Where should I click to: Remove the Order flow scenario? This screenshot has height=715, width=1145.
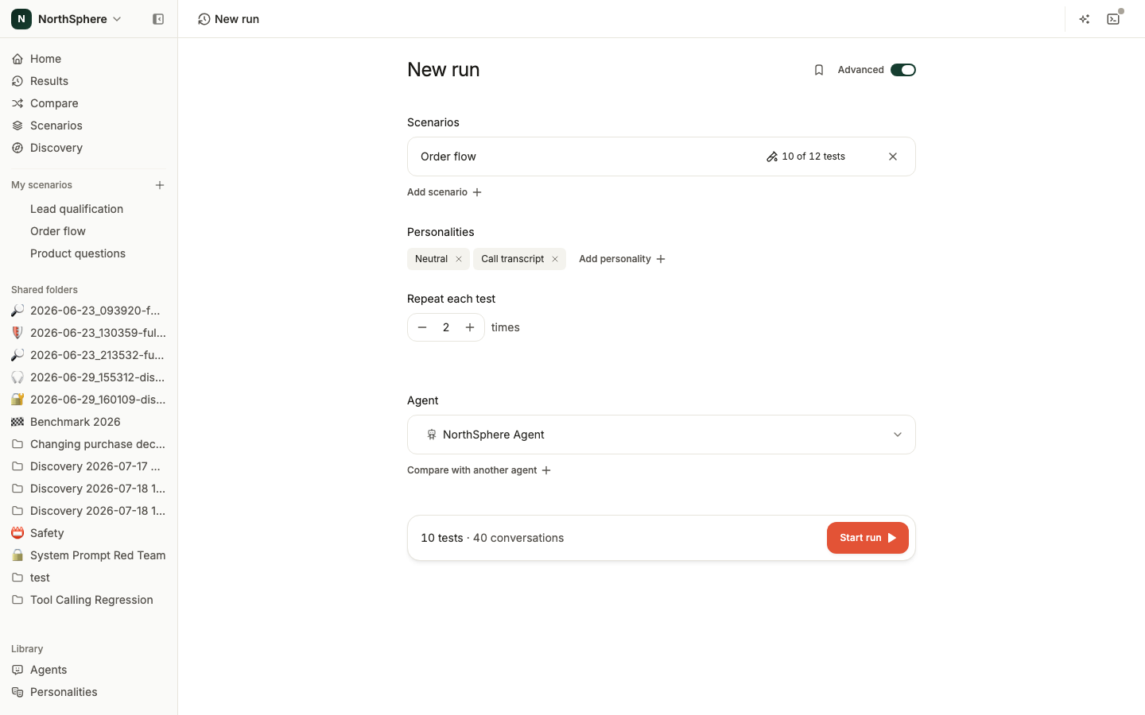[x=893, y=157]
